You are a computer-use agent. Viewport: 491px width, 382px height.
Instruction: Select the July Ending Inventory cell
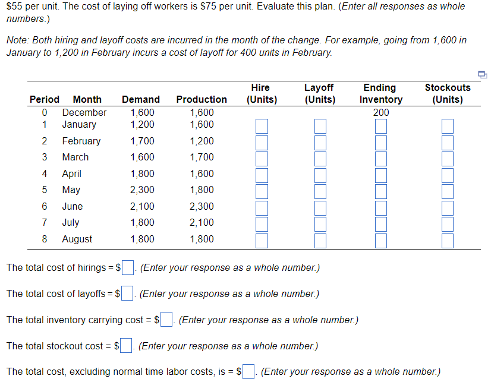380,224
